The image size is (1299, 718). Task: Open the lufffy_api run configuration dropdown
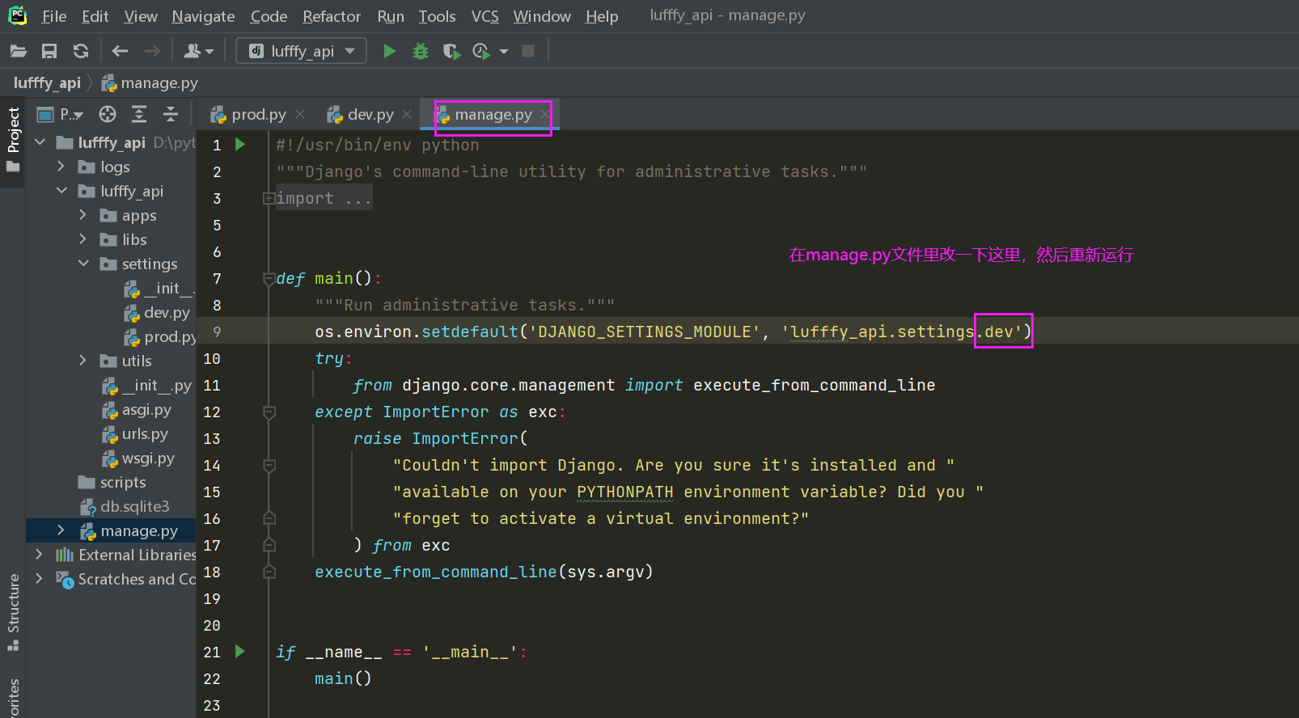click(302, 51)
